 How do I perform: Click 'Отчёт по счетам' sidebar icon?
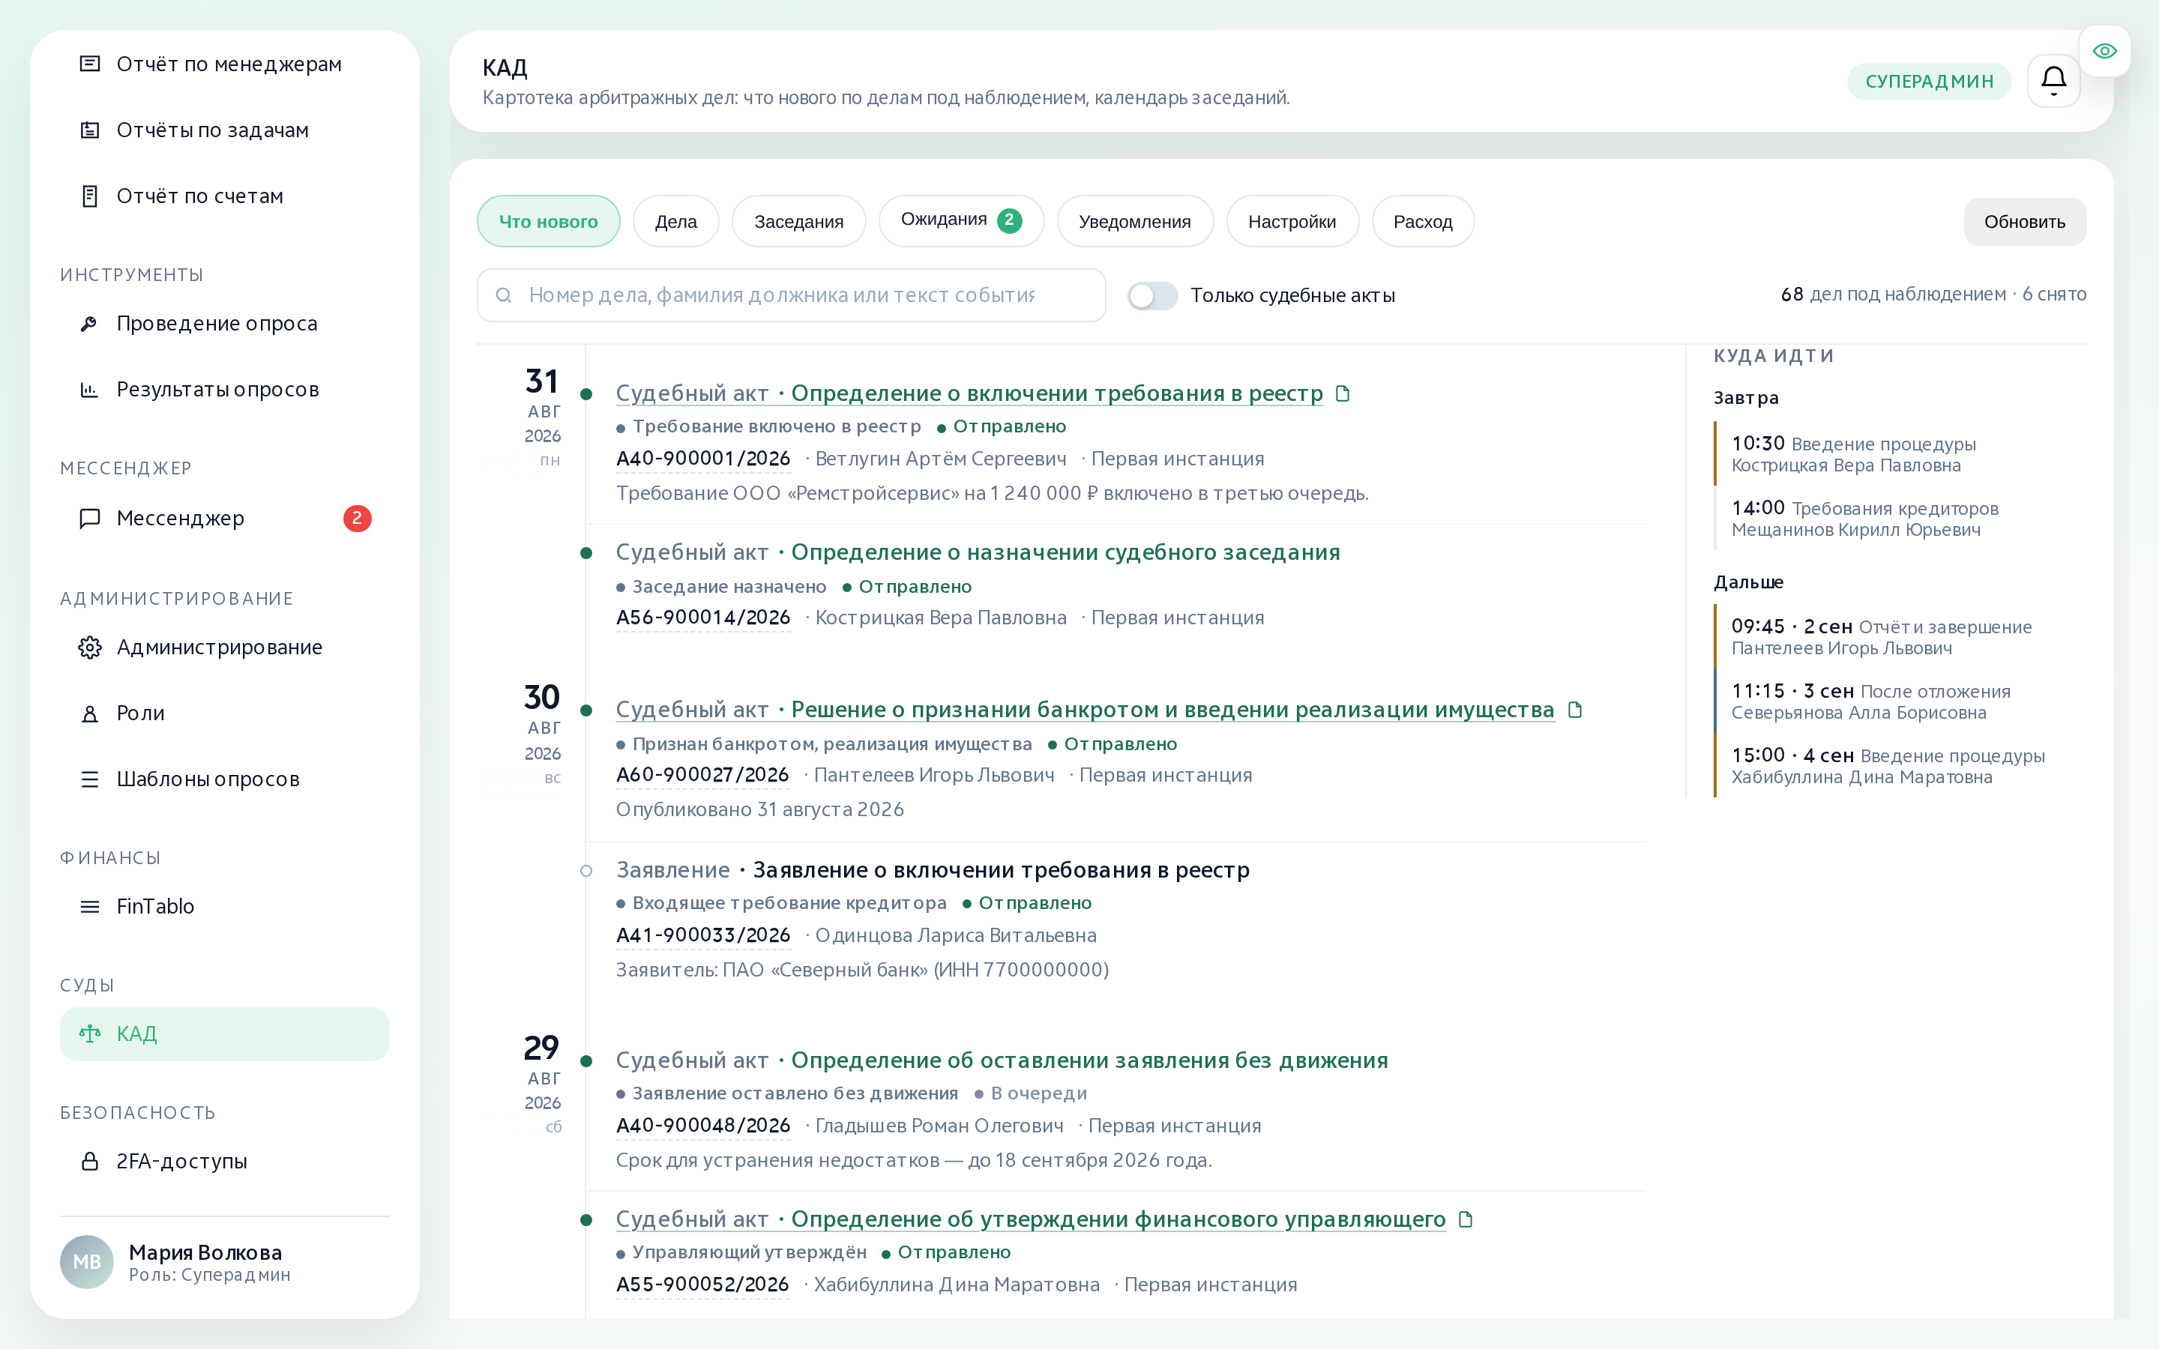tap(90, 196)
